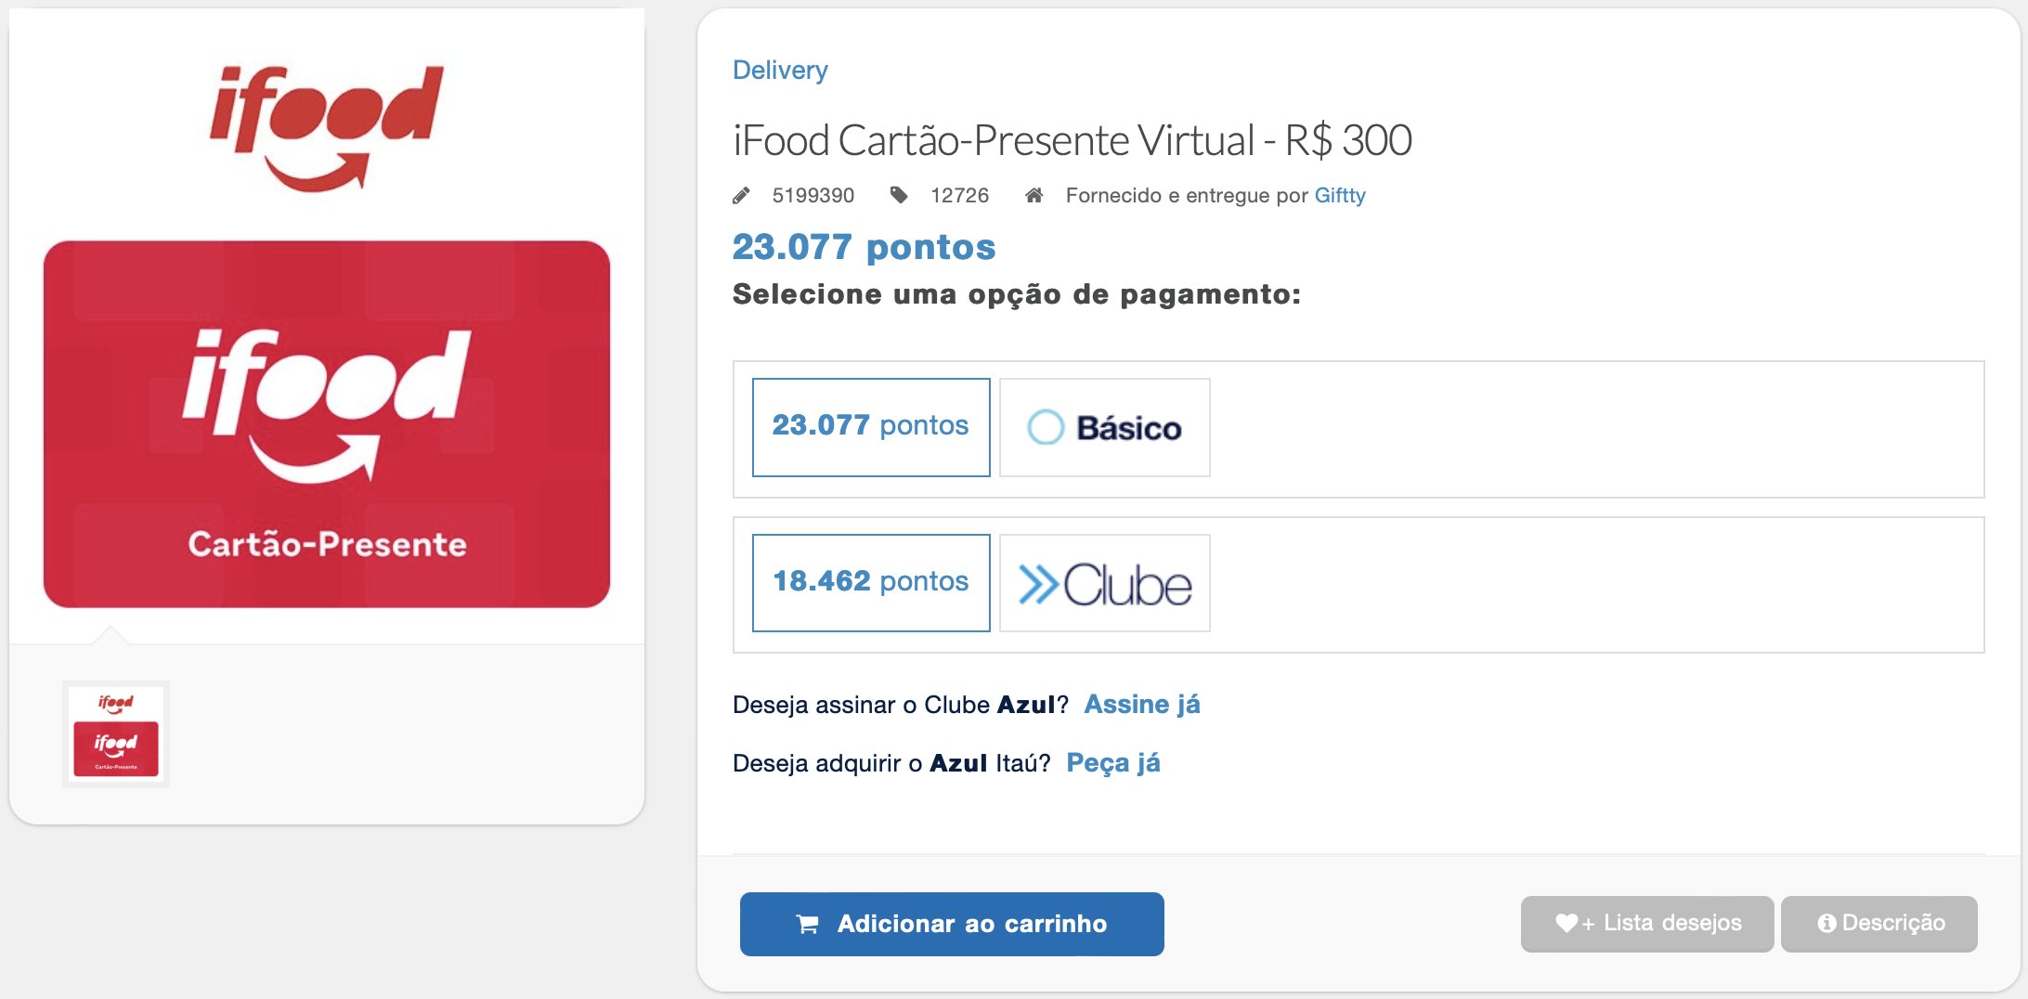Image resolution: width=2028 pixels, height=999 pixels.
Task: Click Assine já to subscribe Clube Azul
Action: (1142, 705)
